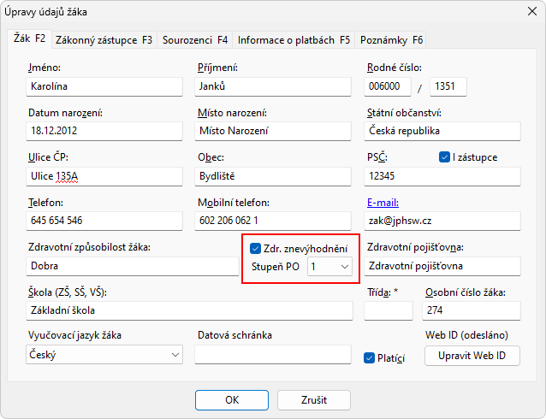Toggle the Platící checkbox
The width and height of the screenshot is (546, 419).
(x=370, y=358)
